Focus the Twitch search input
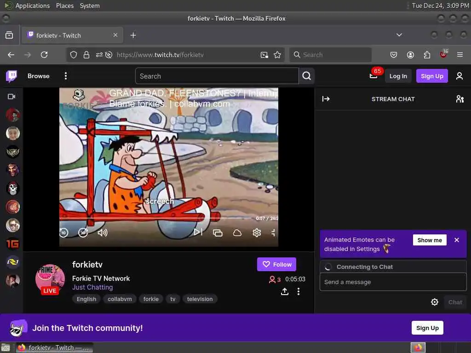Image resolution: width=471 pixels, height=353 pixels. (x=217, y=76)
